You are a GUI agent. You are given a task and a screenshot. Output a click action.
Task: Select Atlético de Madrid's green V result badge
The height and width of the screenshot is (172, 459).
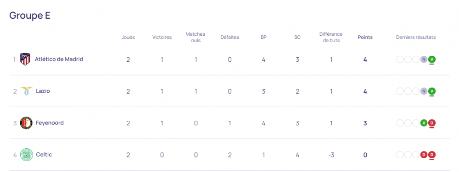point(432,59)
